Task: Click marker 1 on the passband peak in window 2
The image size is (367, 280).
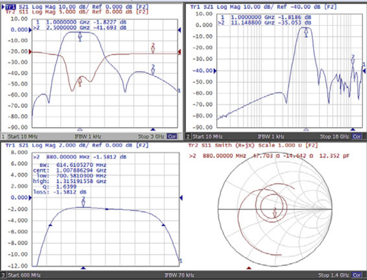Action: [306, 32]
